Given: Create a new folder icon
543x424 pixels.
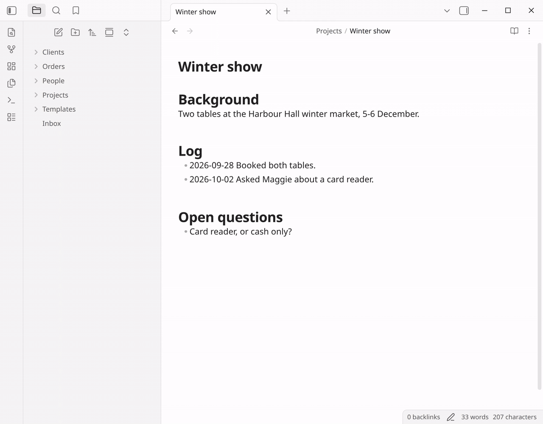Looking at the screenshot, I should (76, 32).
